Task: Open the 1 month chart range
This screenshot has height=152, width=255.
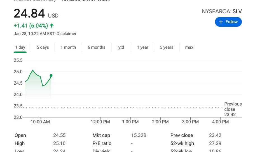Action: coord(68,47)
